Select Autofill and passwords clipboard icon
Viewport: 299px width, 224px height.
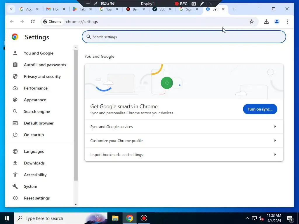pyautogui.click(x=15, y=65)
